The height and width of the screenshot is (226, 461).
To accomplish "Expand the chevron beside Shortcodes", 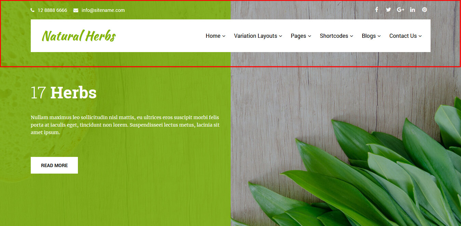I will coord(352,36).
